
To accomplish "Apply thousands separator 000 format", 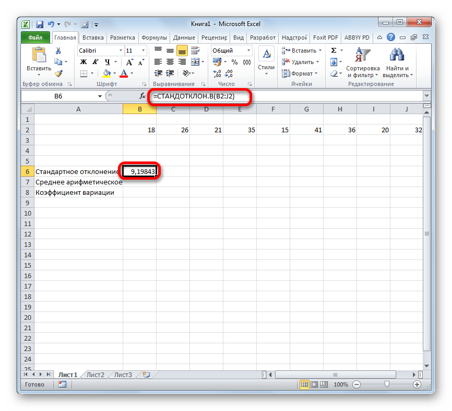I will click(x=247, y=62).
